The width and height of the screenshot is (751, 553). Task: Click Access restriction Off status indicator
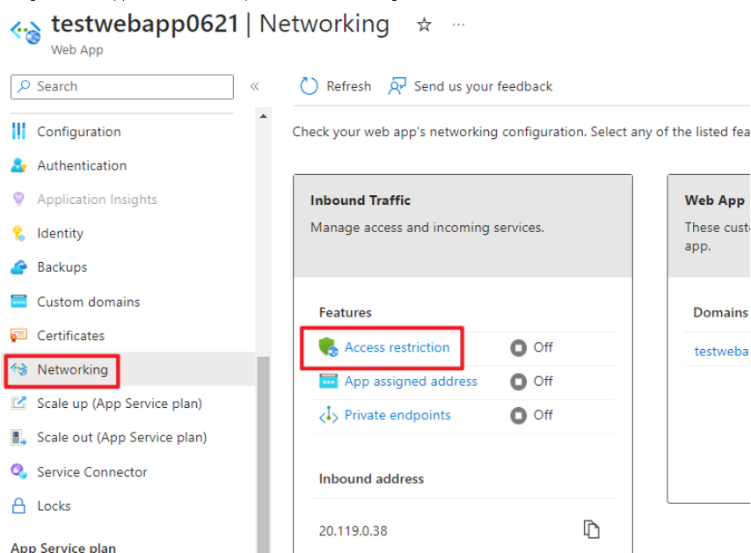(531, 347)
